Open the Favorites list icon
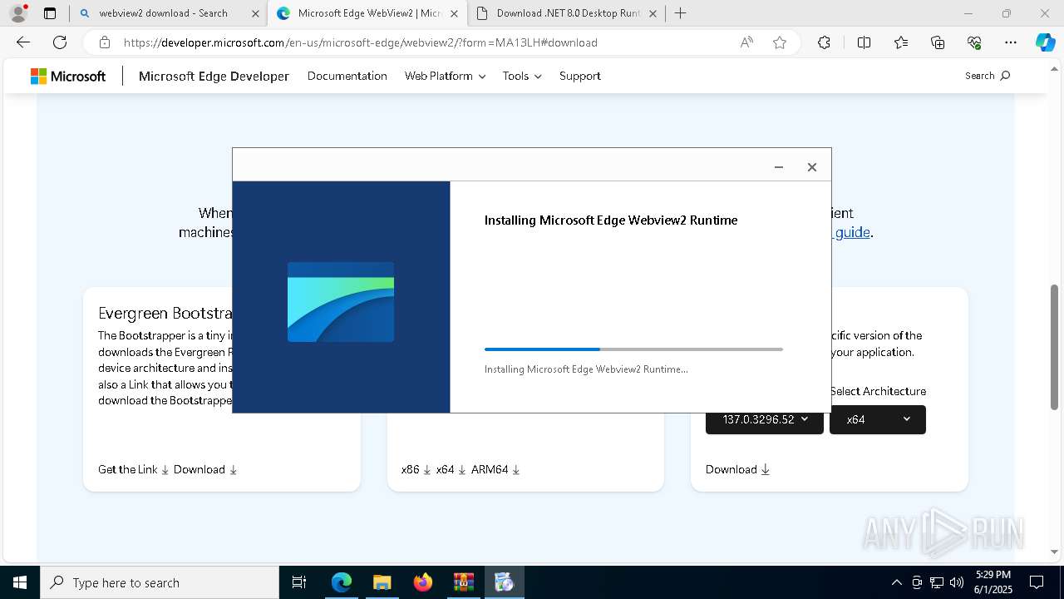 901,42
